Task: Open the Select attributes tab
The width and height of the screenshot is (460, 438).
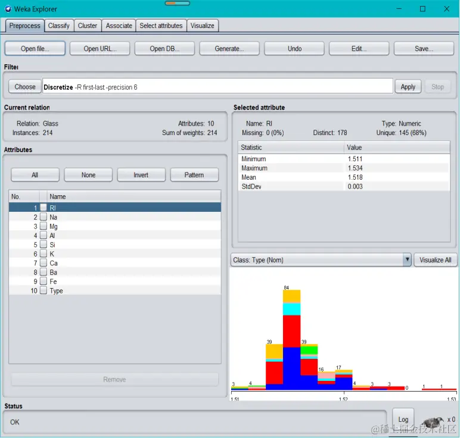Action: coord(161,26)
